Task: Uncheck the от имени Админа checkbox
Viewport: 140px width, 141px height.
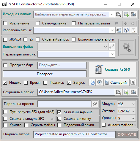Action: (59, 112)
